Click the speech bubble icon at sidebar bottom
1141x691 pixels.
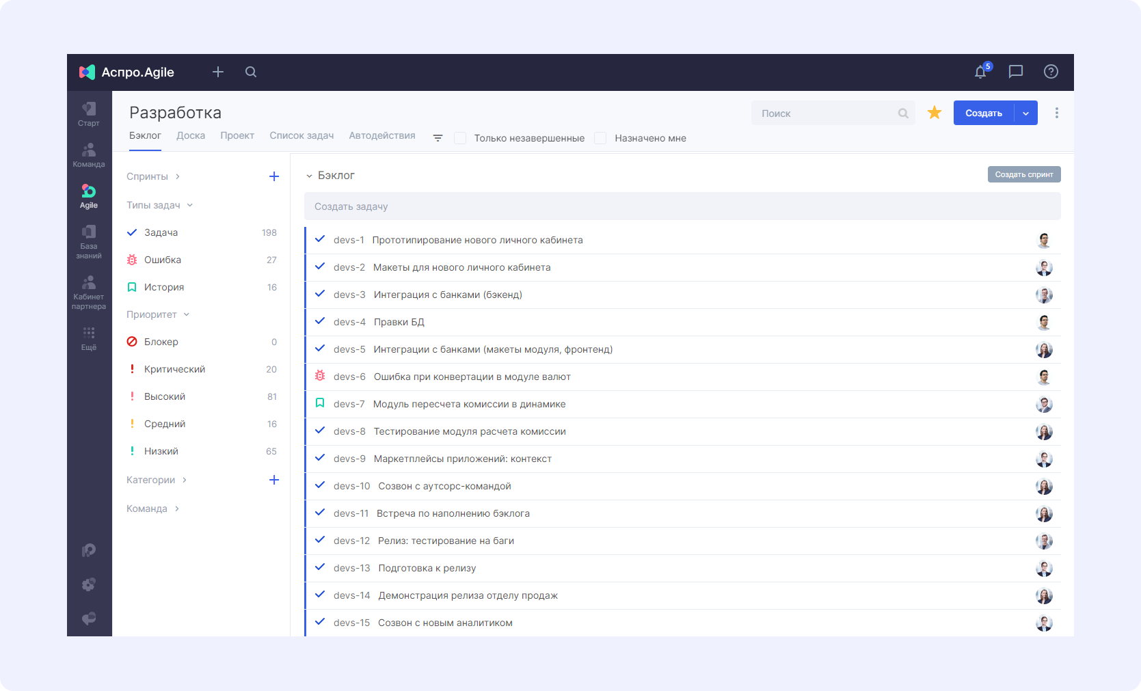[x=89, y=619]
